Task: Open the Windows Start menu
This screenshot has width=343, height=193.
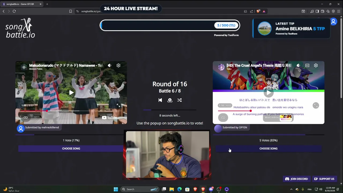Action: tap(116, 189)
